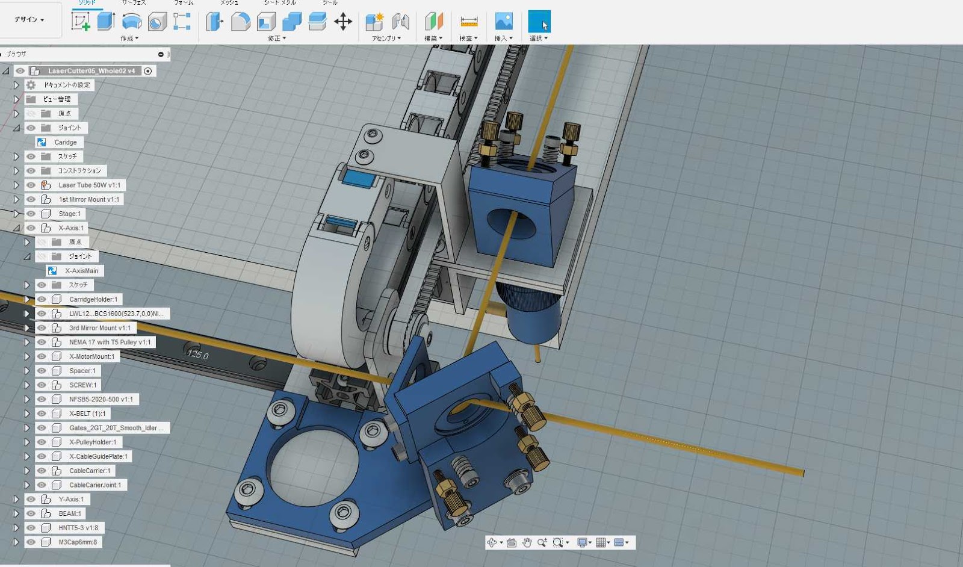
Task: Hide the X-MotorMount:1 component
Action: [42, 356]
